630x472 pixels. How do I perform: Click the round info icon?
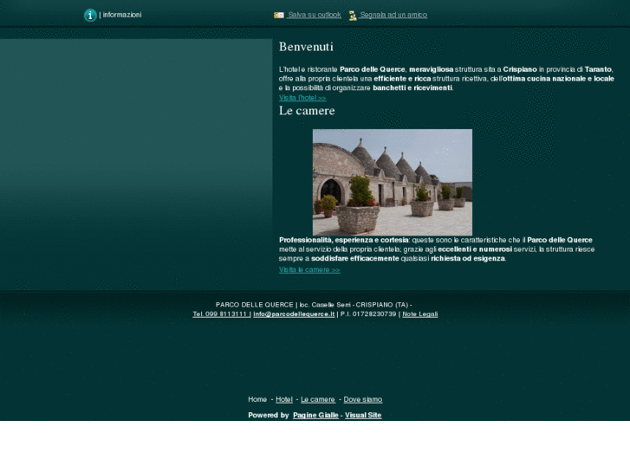90,16
